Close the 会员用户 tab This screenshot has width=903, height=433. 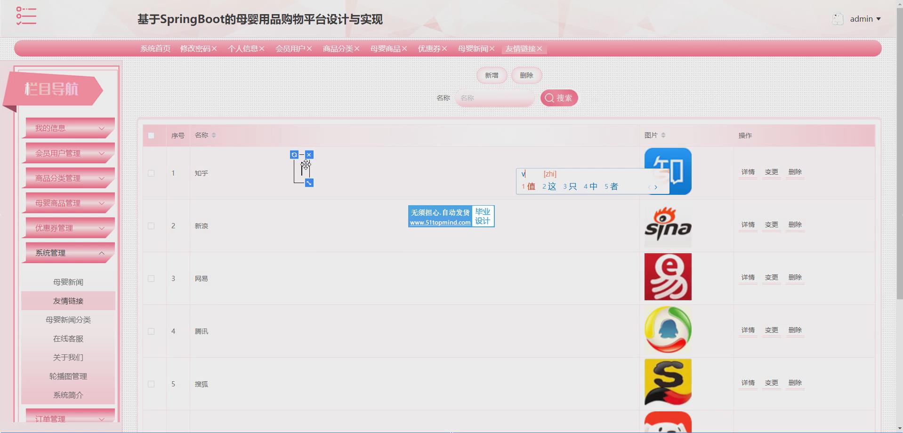pyautogui.click(x=309, y=48)
